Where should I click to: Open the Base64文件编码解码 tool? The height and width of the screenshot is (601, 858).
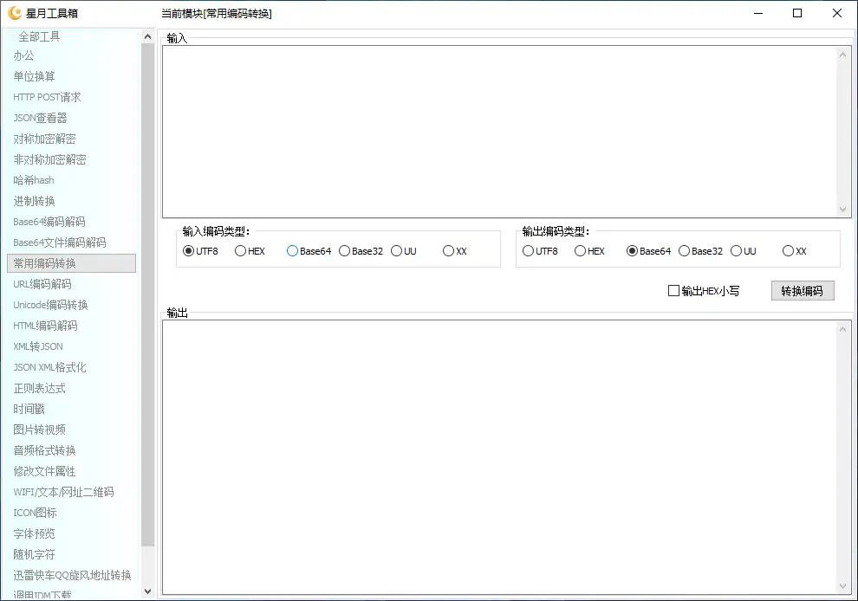coord(60,242)
